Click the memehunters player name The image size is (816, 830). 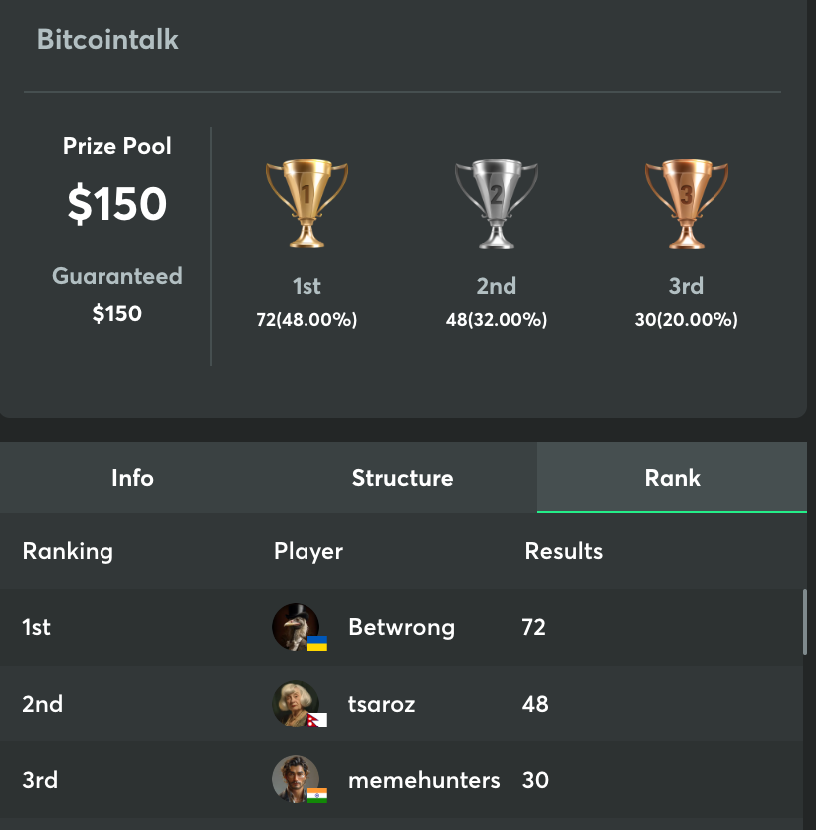[x=424, y=780]
